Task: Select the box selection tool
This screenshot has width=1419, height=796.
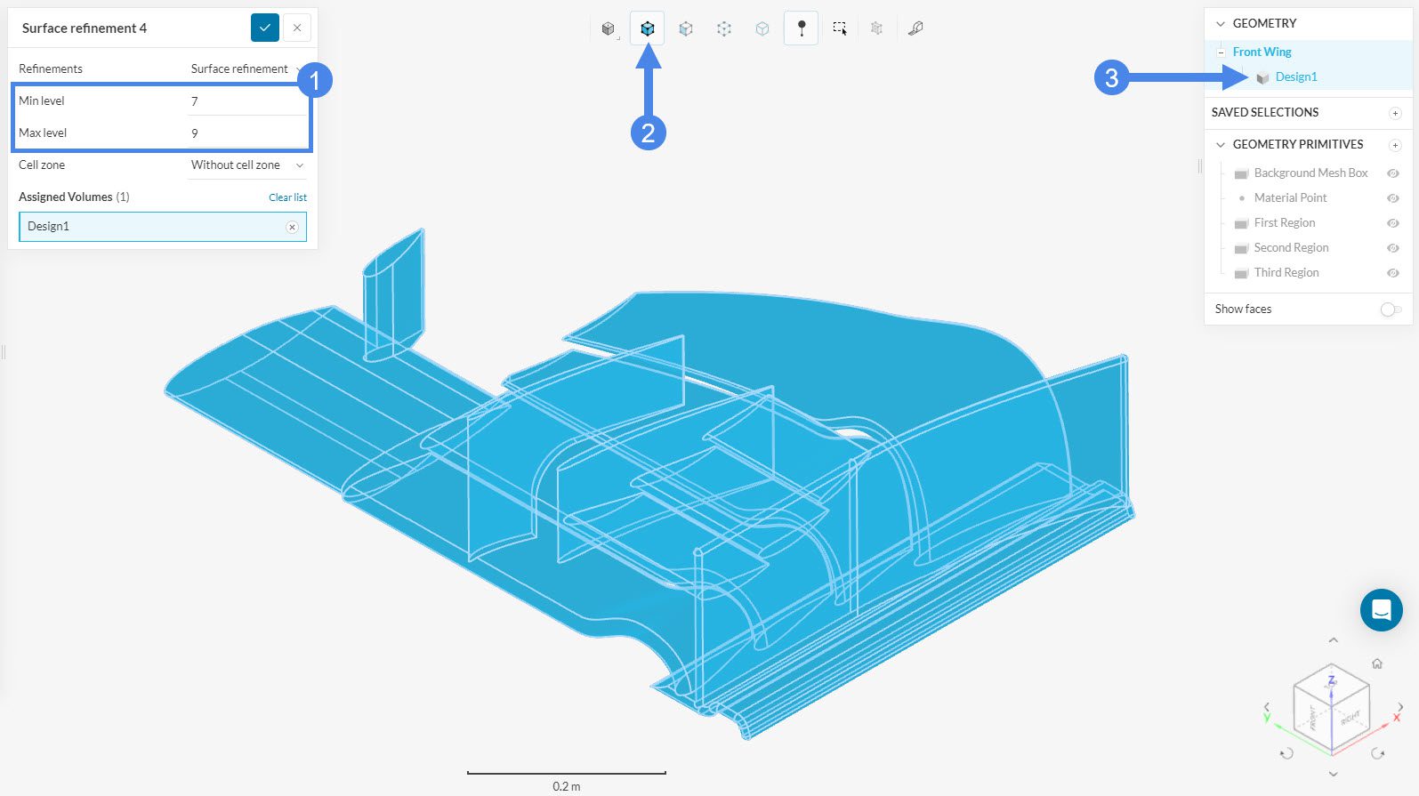Action: point(840,28)
